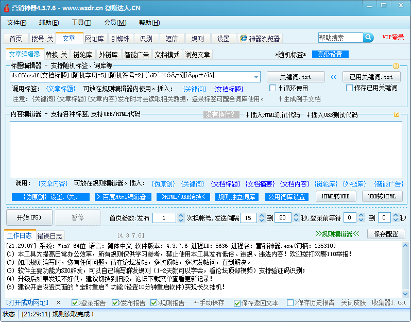This screenshot has height=322, width=411.
Task: Click inside the content editor text area
Action: pyautogui.click(x=206, y=149)
